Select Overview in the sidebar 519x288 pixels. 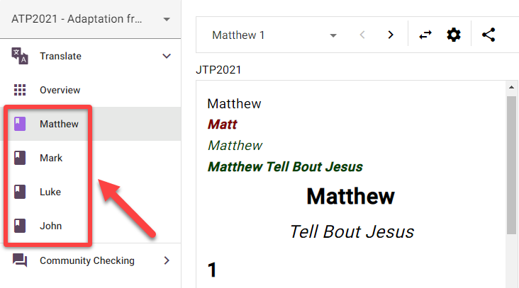(60, 90)
